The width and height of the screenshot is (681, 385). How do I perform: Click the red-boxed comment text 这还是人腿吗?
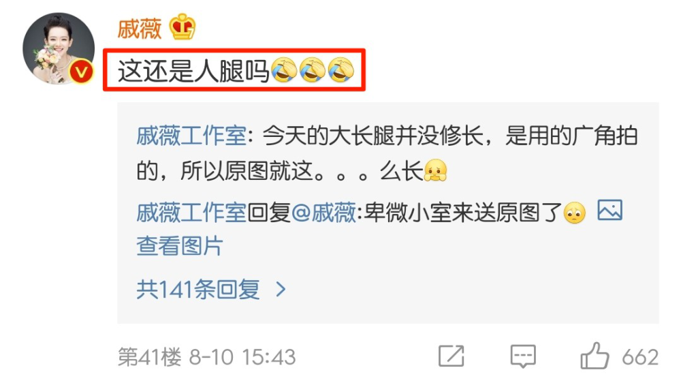(193, 70)
